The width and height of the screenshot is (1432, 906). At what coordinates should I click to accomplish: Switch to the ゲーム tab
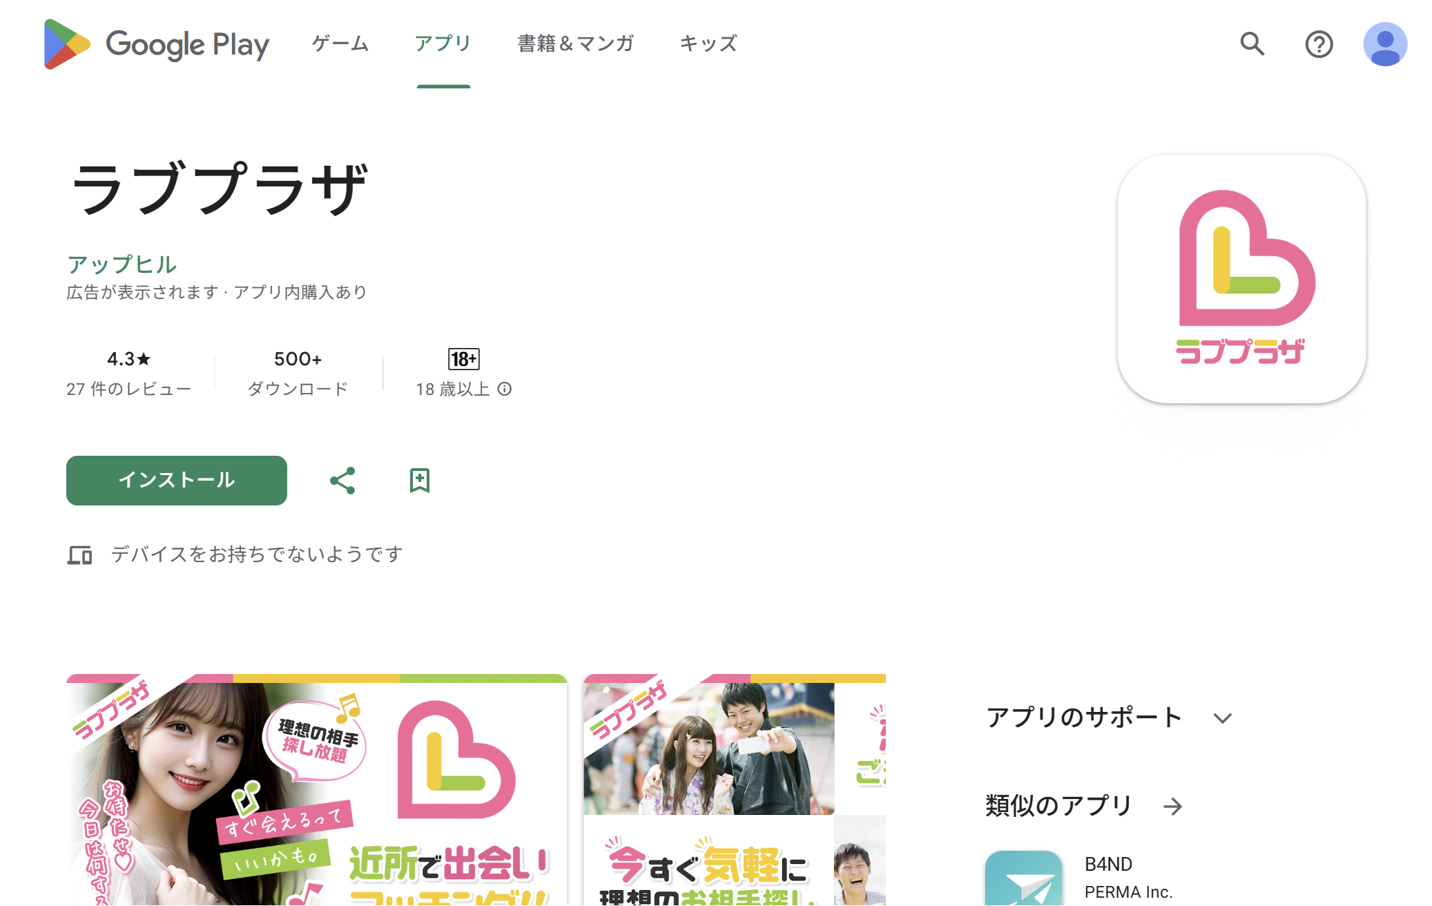tap(340, 44)
